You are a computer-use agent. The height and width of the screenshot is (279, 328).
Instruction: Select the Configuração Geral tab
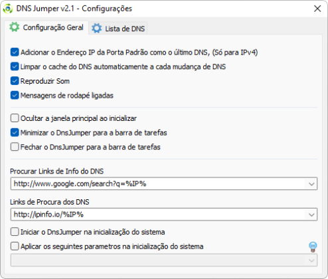point(46,27)
